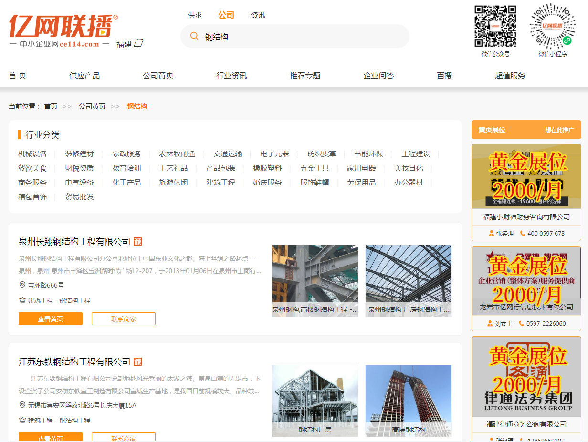The width and height of the screenshot is (588, 442).
Task: Click 查看黄页 button for 泉州长翔钢结构
Action: pyautogui.click(x=51, y=319)
